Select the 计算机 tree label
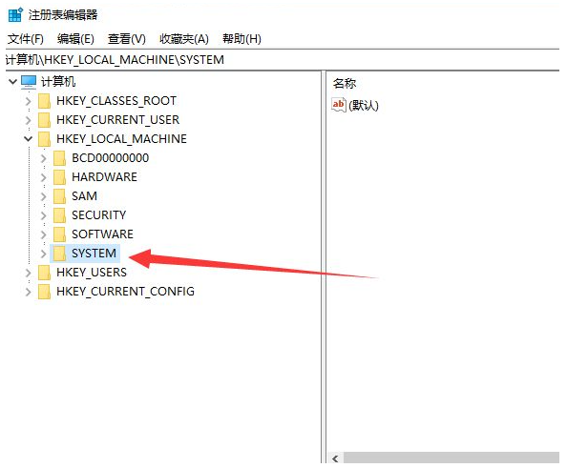Screen dimensions: 567x468 [58, 82]
